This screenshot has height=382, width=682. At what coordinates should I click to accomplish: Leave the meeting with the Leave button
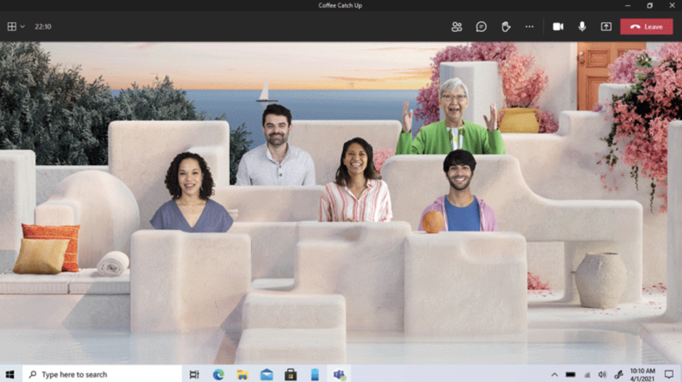[x=646, y=27]
